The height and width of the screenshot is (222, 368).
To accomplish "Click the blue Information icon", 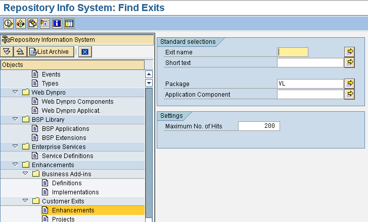I will 57,23.
